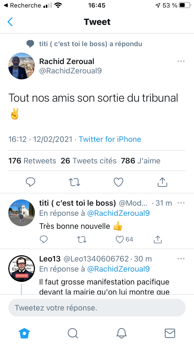Open Rachid Zeroual's profile picture

pyautogui.click(x=22, y=66)
